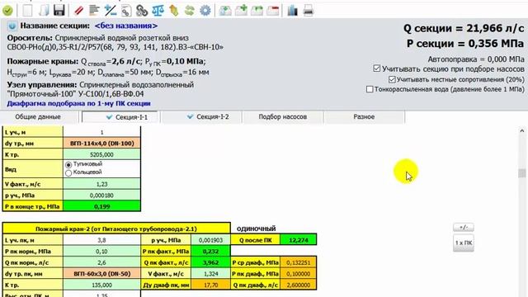
Task: Enable Тонкораспыленная вода checkbox
Action: click(x=370, y=89)
